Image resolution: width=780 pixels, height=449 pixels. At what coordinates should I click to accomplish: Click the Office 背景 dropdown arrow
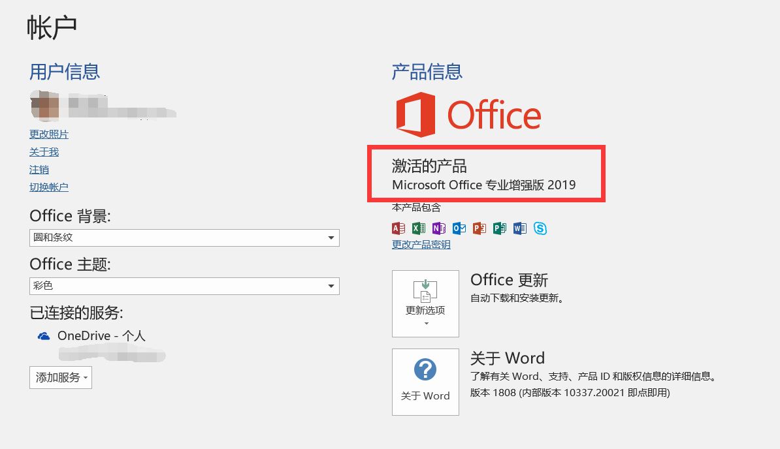[x=331, y=238]
